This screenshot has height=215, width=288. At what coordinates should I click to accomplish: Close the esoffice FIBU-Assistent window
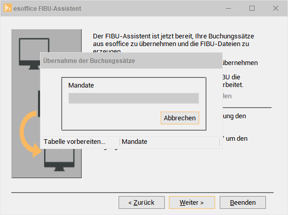pyautogui.click(x=276, y=8)
